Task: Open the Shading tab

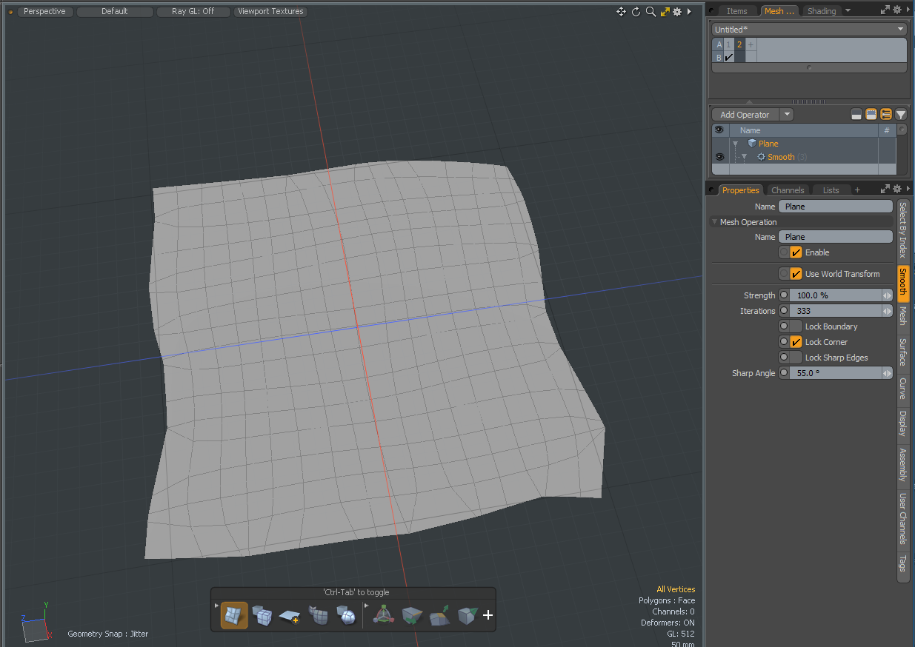Action: pyautogui.click(x=821, y=11)
